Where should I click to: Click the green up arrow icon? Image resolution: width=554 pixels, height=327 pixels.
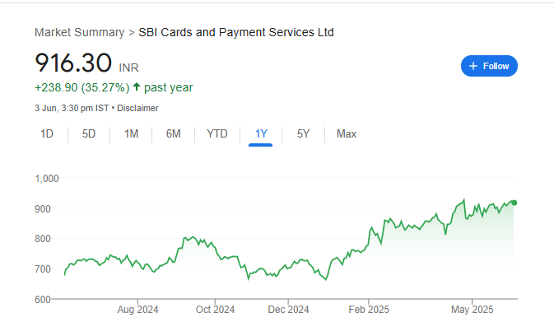(137, 86)
